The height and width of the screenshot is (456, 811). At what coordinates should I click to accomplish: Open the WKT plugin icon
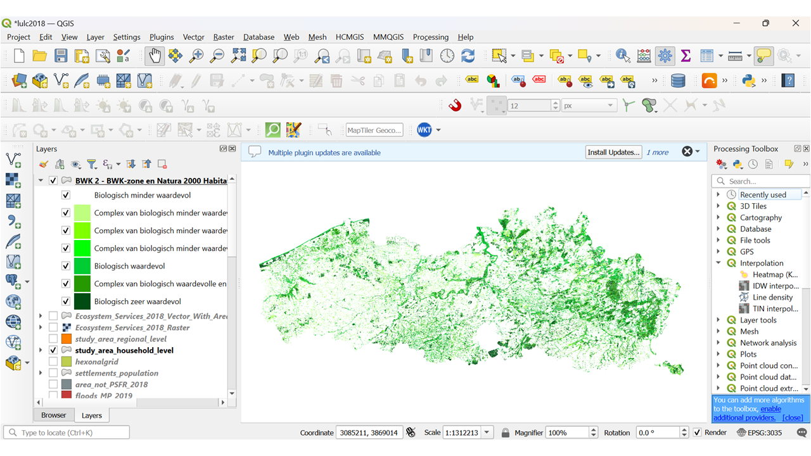pyautogui.click(x=424, y=130)
